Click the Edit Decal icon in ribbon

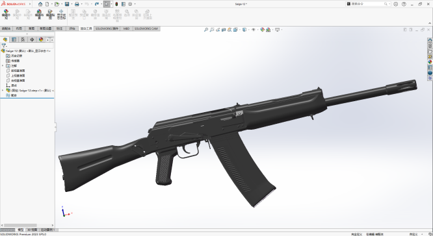tap(50, 14)
